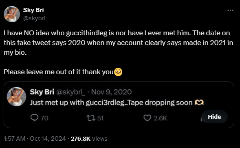Click the heart like icon
This screenshot has height=148, width=240.
pyautogui.click(x=147, y=118)
